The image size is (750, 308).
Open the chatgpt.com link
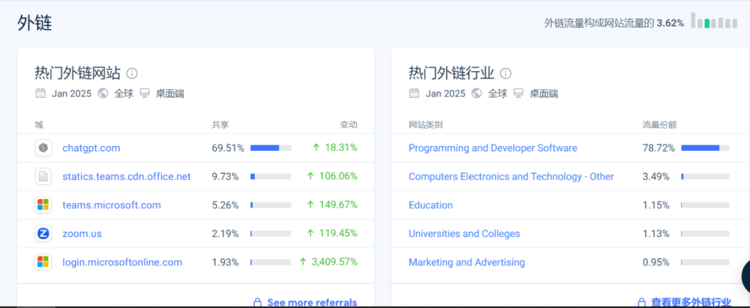pyautogui.click(x=91, y=148)
